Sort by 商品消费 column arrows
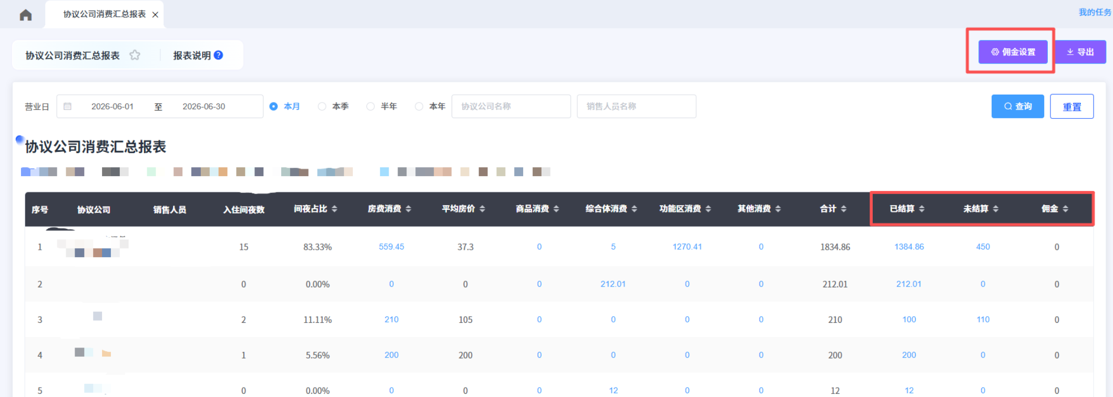Screen dimensions: 1113x397 click(x=556, y=209)
